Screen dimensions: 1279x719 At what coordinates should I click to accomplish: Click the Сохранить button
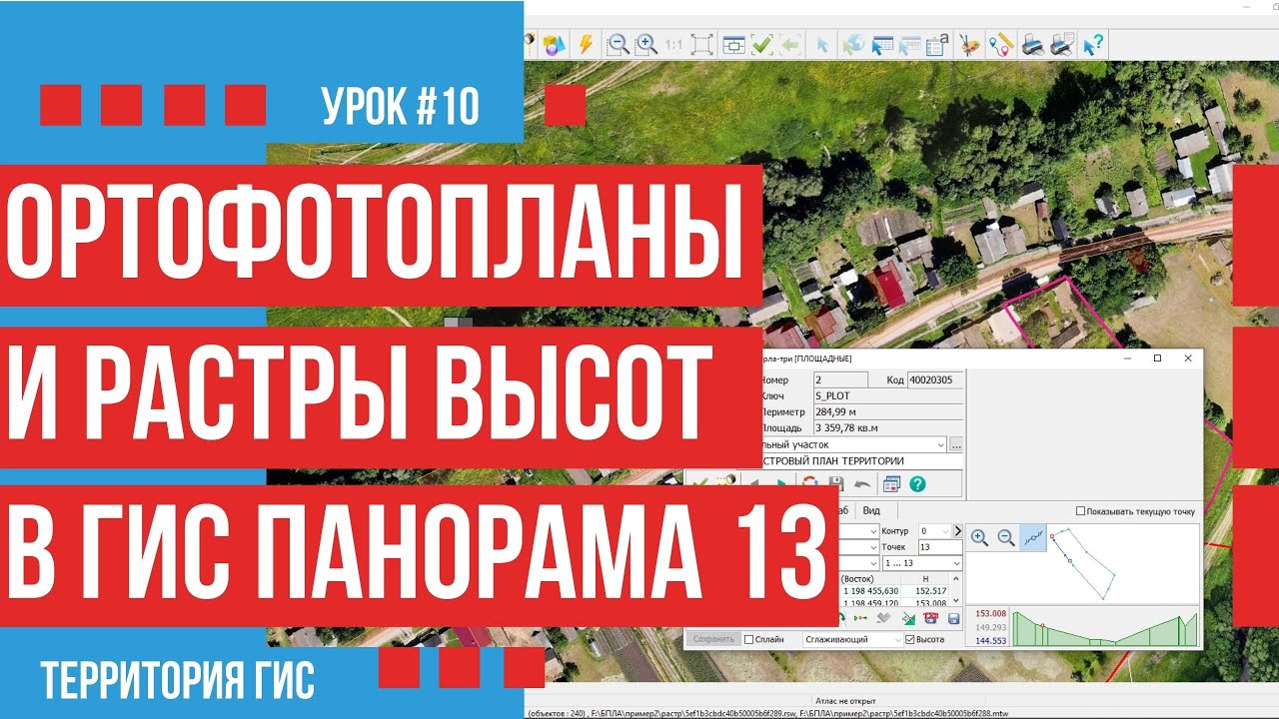713,639
